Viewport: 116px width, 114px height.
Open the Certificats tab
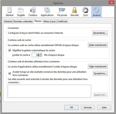point(62,21)
